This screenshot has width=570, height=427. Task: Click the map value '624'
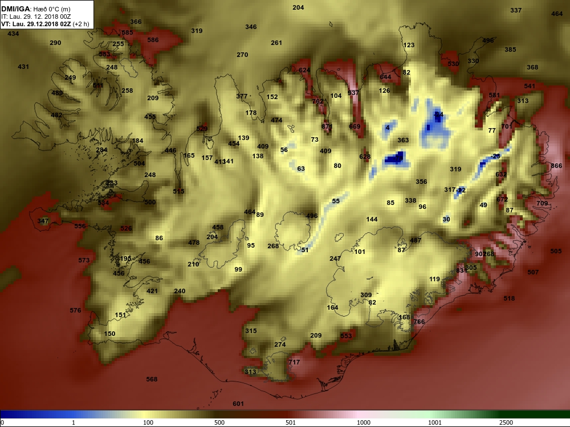tap(304, 71)
